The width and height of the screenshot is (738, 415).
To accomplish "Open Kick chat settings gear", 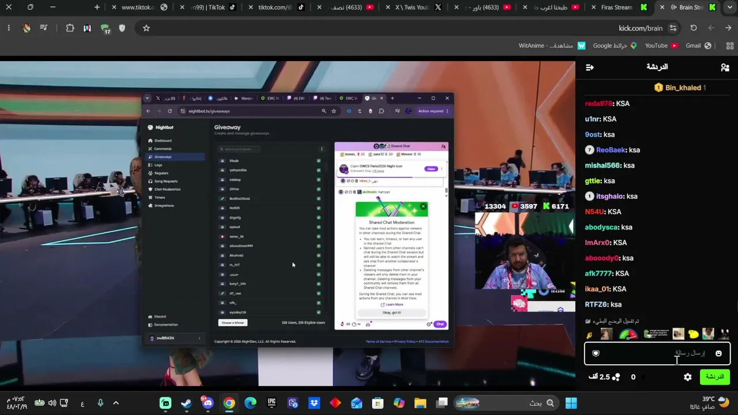I will click(x=688, y=377).
